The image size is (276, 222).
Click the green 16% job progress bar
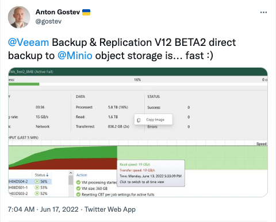[24, 84]
